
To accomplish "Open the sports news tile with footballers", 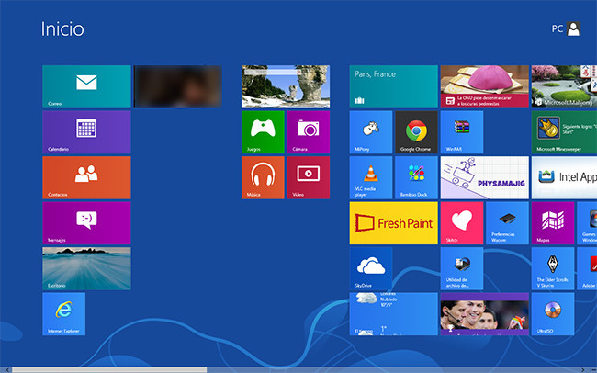I will coord(485,314).
